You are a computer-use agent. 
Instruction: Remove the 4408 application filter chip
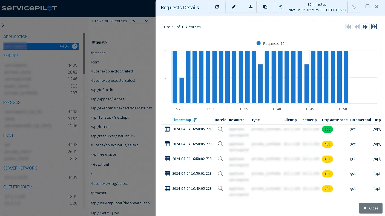coord(75,46)
